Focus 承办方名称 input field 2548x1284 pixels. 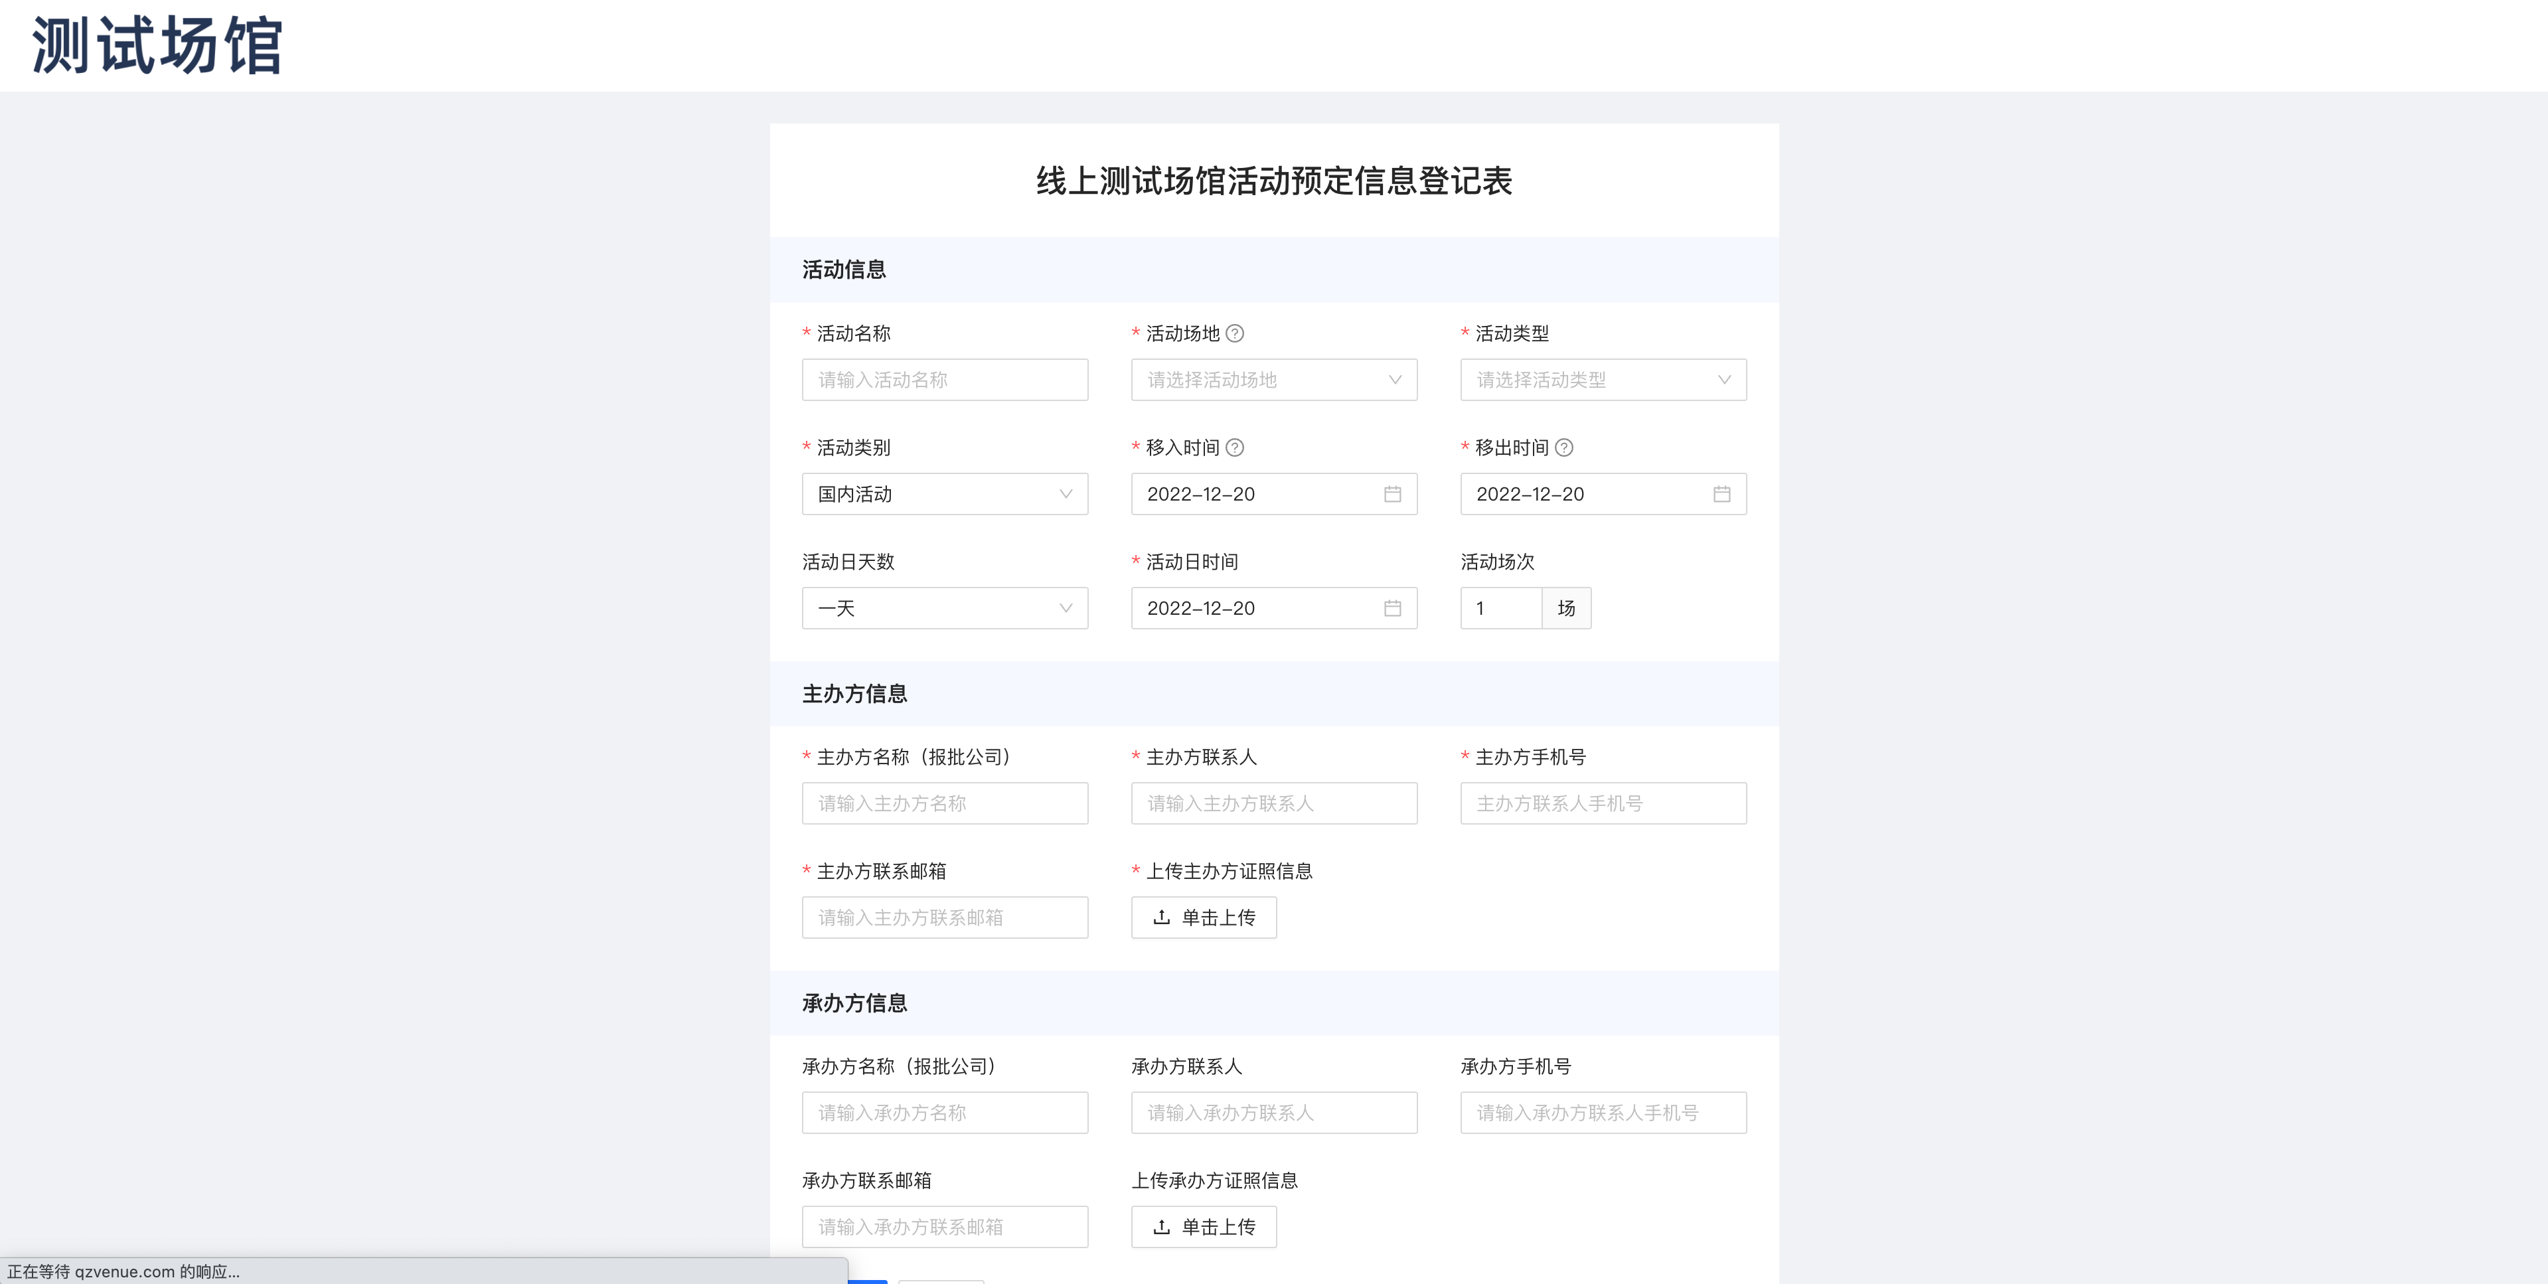pos(945,1113)
